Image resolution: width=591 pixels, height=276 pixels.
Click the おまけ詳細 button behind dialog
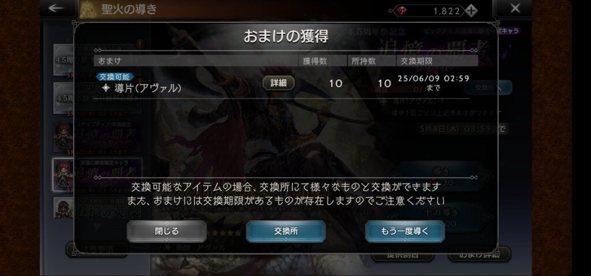[x=480, y=255]
